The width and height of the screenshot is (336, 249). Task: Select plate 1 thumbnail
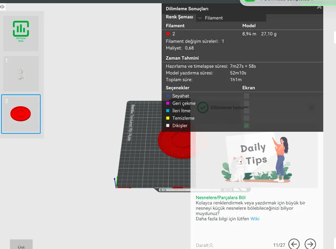[21, 74]
